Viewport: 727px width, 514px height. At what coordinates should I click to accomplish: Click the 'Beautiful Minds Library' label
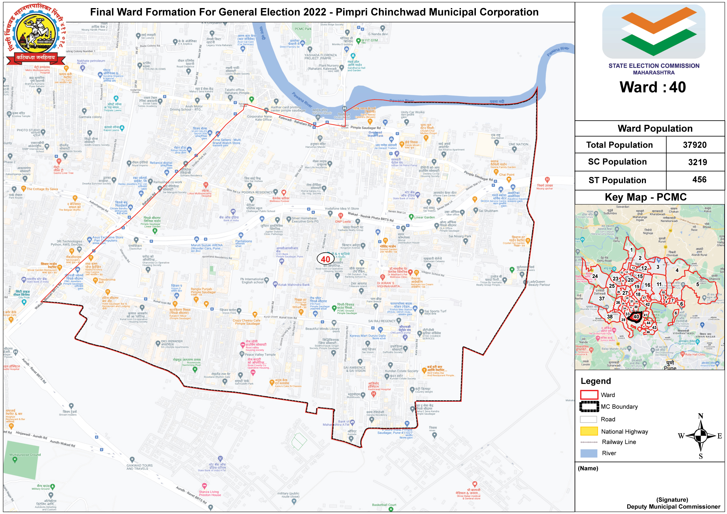point(322,329)
